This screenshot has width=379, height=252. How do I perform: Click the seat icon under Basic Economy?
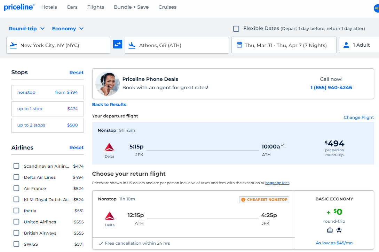point(339,230)
